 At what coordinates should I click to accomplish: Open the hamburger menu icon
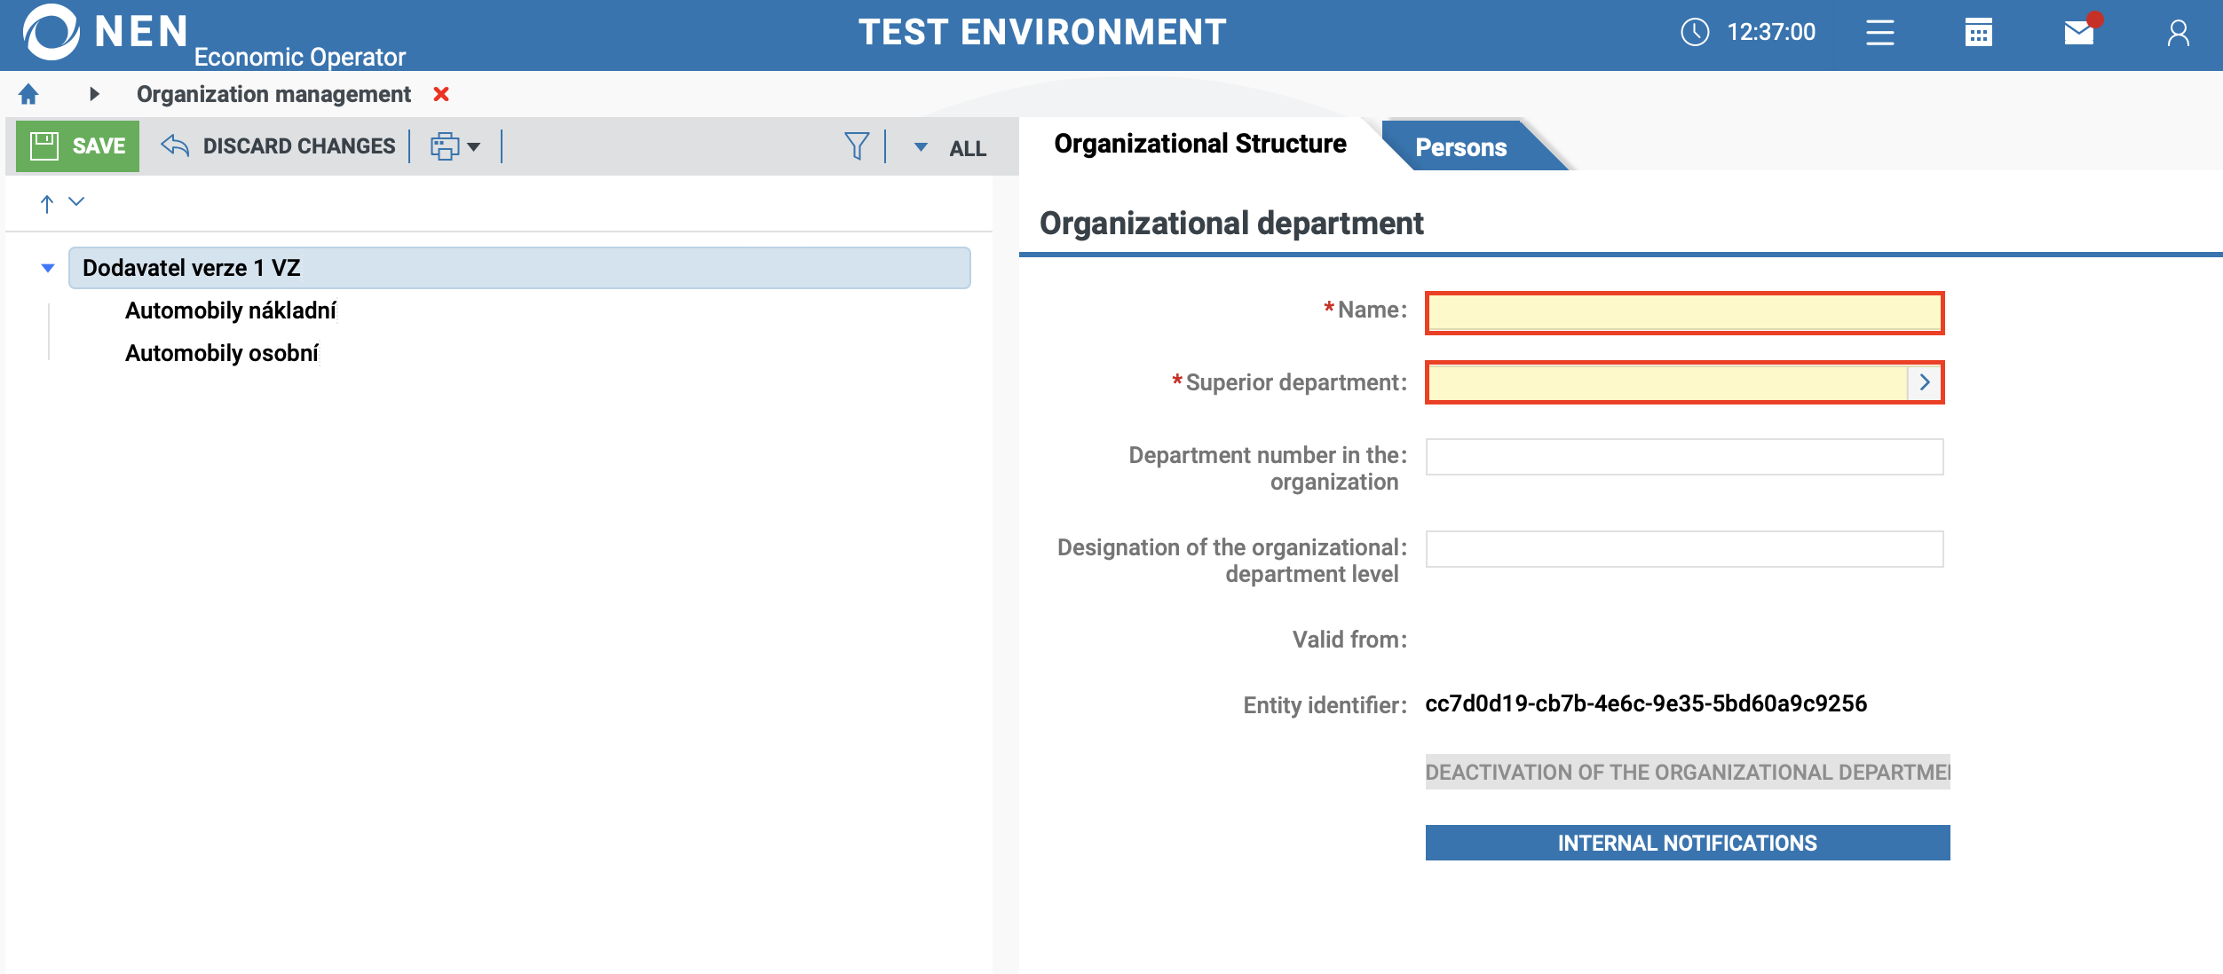[1879, 33]
